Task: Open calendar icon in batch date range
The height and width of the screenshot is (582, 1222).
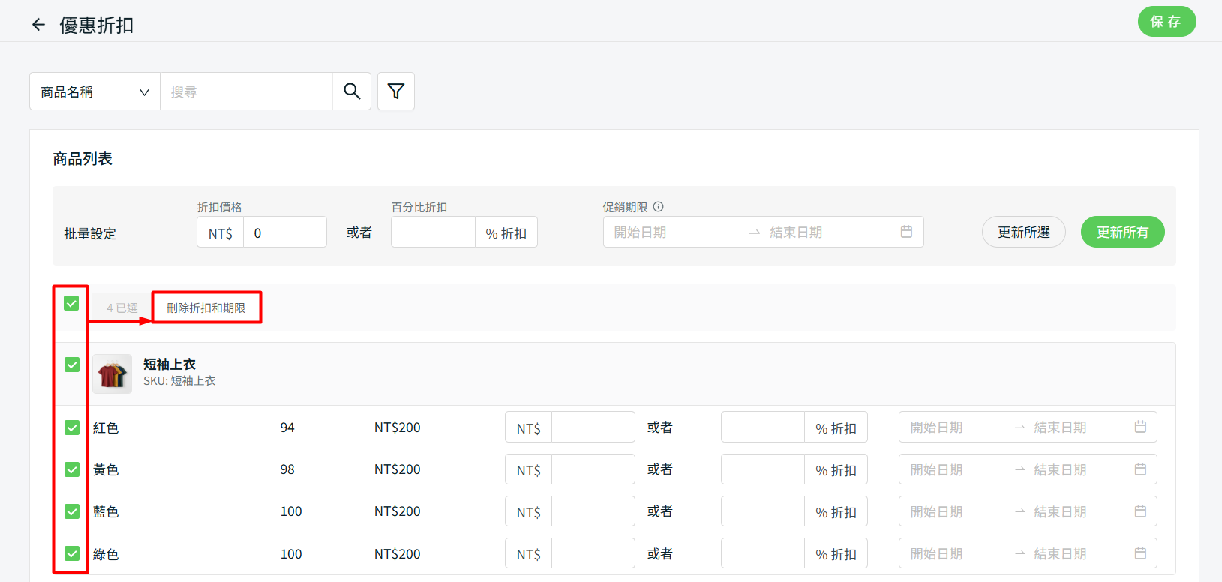Action: pos(906,232)
